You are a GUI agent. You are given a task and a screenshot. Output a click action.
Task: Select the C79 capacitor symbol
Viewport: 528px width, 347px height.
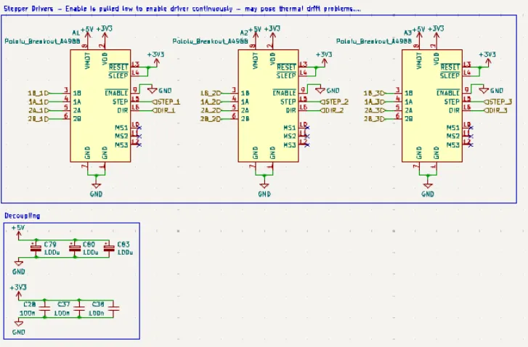(36, 248)
